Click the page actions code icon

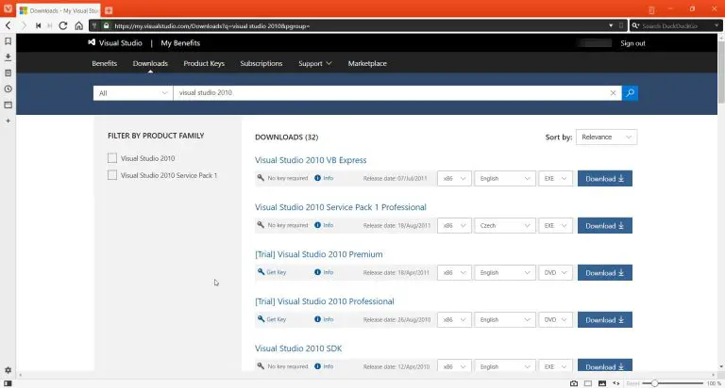coord(615,383)
